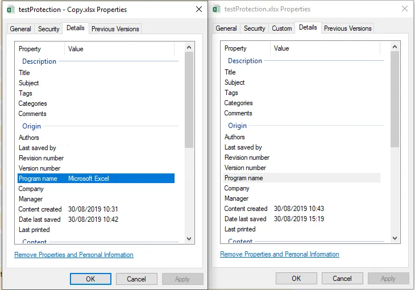Open Previous Versions tab in the right dialog
Image resolution: width=415 pixels, height=290 pixels.
[347, 28]
